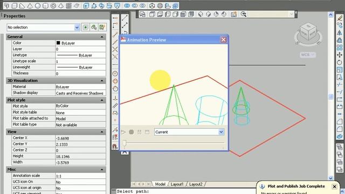Collapse the 3D Visualization section
Viewport: 345px width, 194px height.
(x=102, y=81)
